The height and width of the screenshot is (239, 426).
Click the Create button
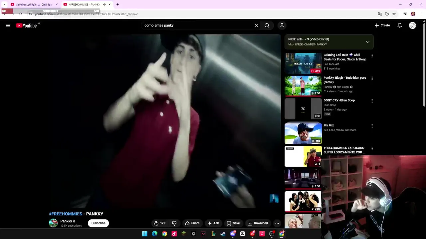click(x=382, y=26)
